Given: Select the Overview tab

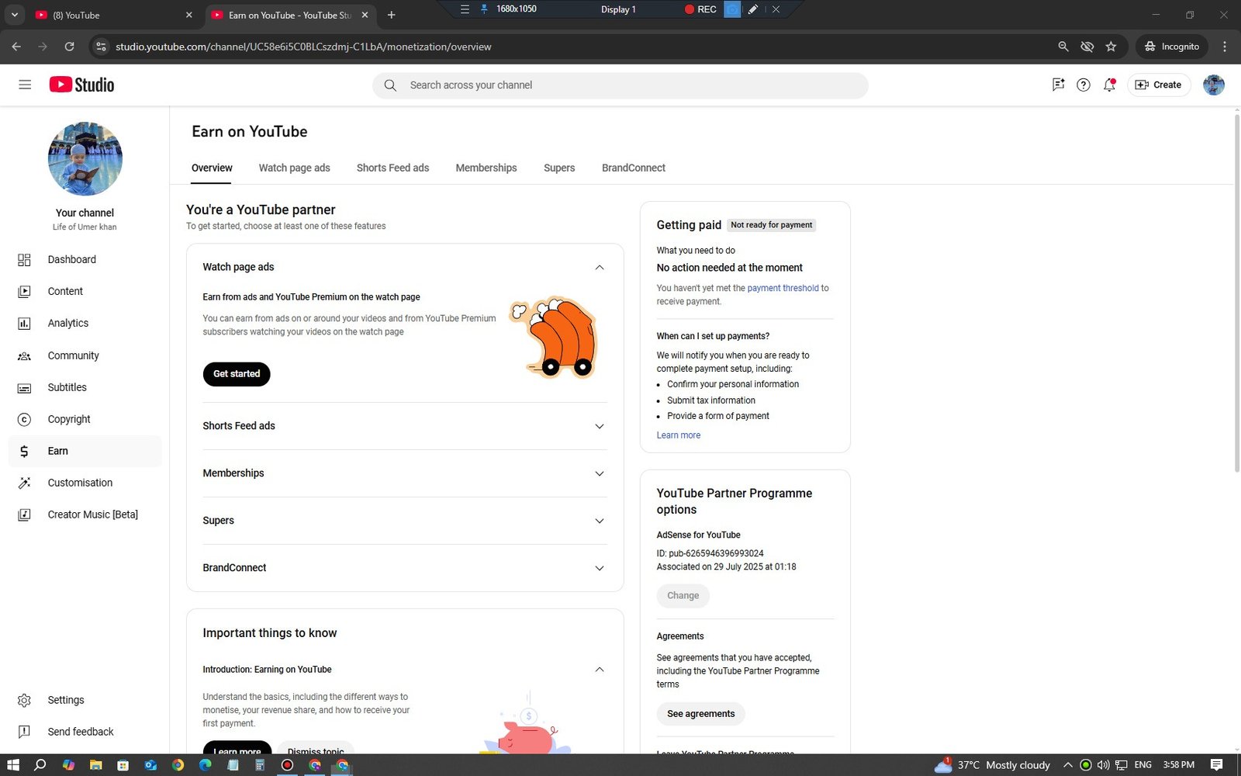Looking at the screenshot, I should (212, 168).
